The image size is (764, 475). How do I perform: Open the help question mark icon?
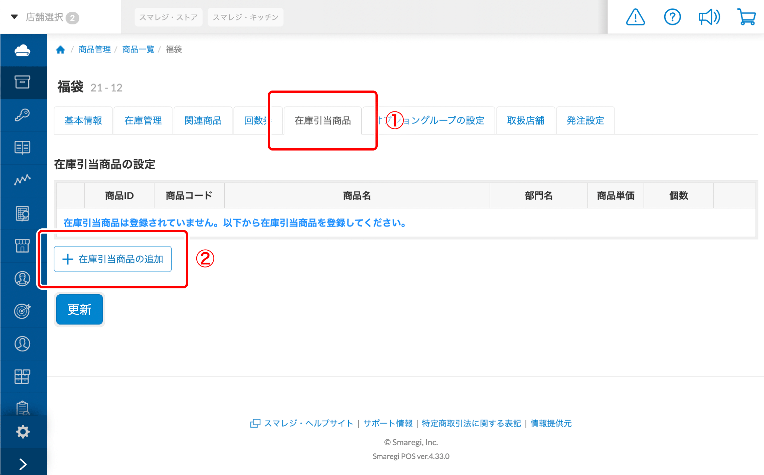tap(672, 17)
